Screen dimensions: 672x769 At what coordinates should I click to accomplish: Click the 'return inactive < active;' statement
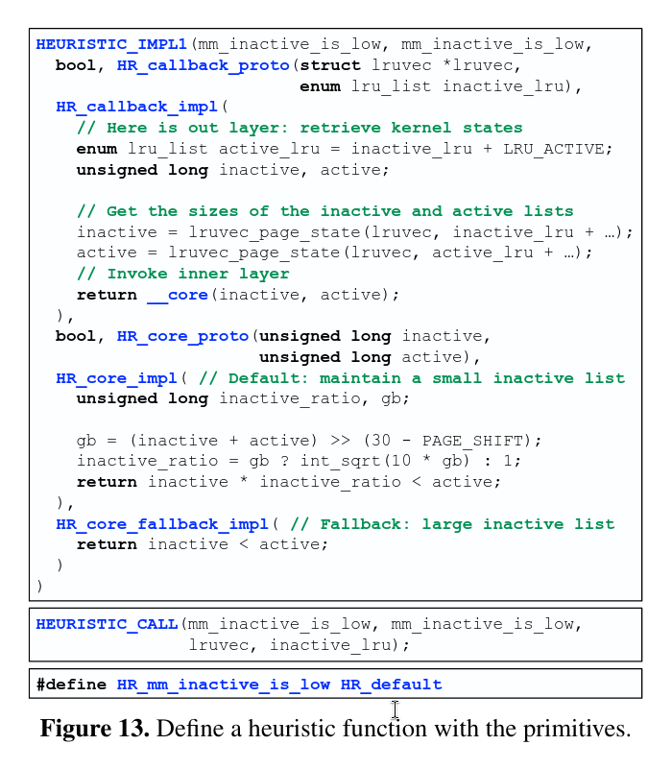click(202, 544)
